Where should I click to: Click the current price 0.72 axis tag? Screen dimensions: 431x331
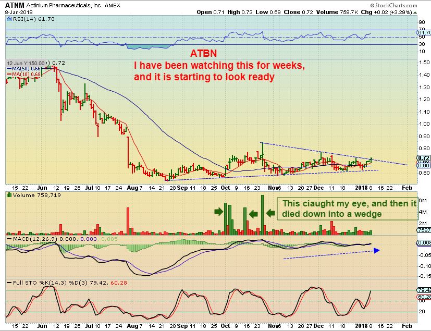click(x=424, y=158)
